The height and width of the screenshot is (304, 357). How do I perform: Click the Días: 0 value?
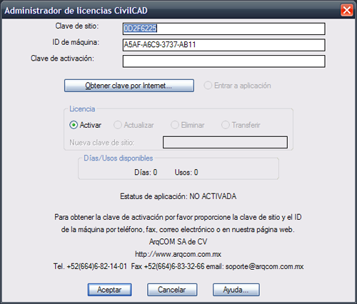[146, 172]
